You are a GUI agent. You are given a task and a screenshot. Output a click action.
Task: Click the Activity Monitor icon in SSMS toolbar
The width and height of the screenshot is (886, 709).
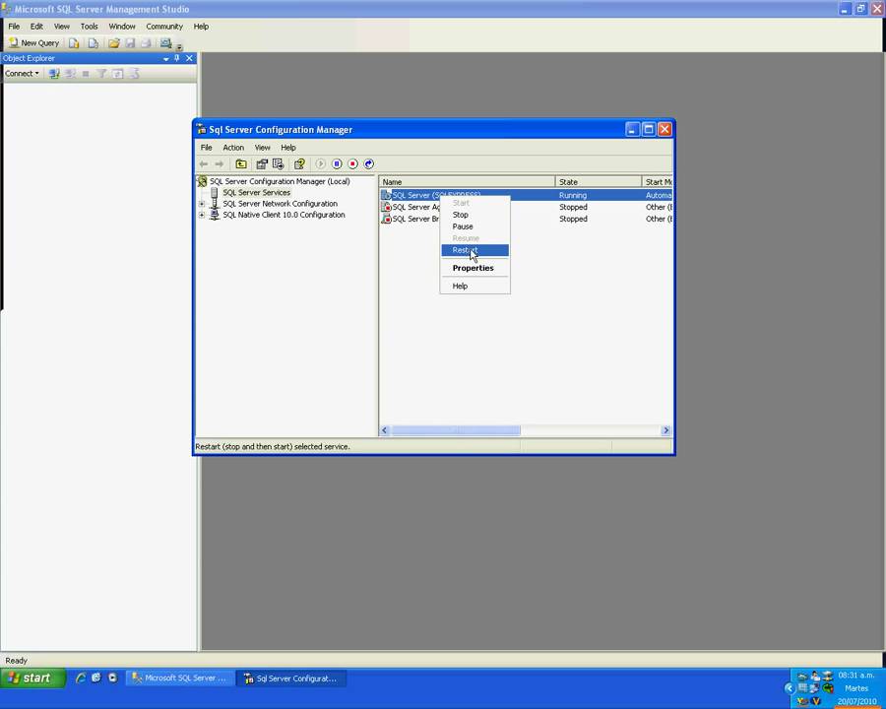point(165,43)
